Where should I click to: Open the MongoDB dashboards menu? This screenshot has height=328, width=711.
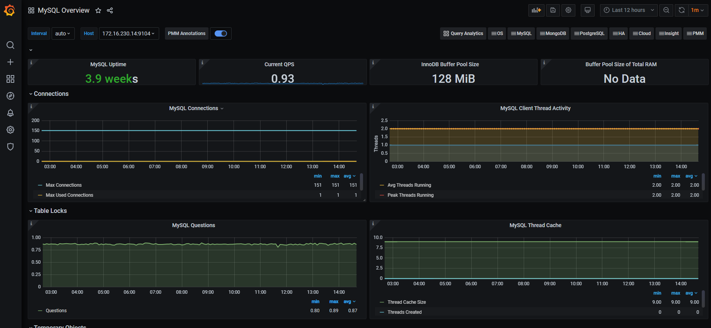point(553,33)
